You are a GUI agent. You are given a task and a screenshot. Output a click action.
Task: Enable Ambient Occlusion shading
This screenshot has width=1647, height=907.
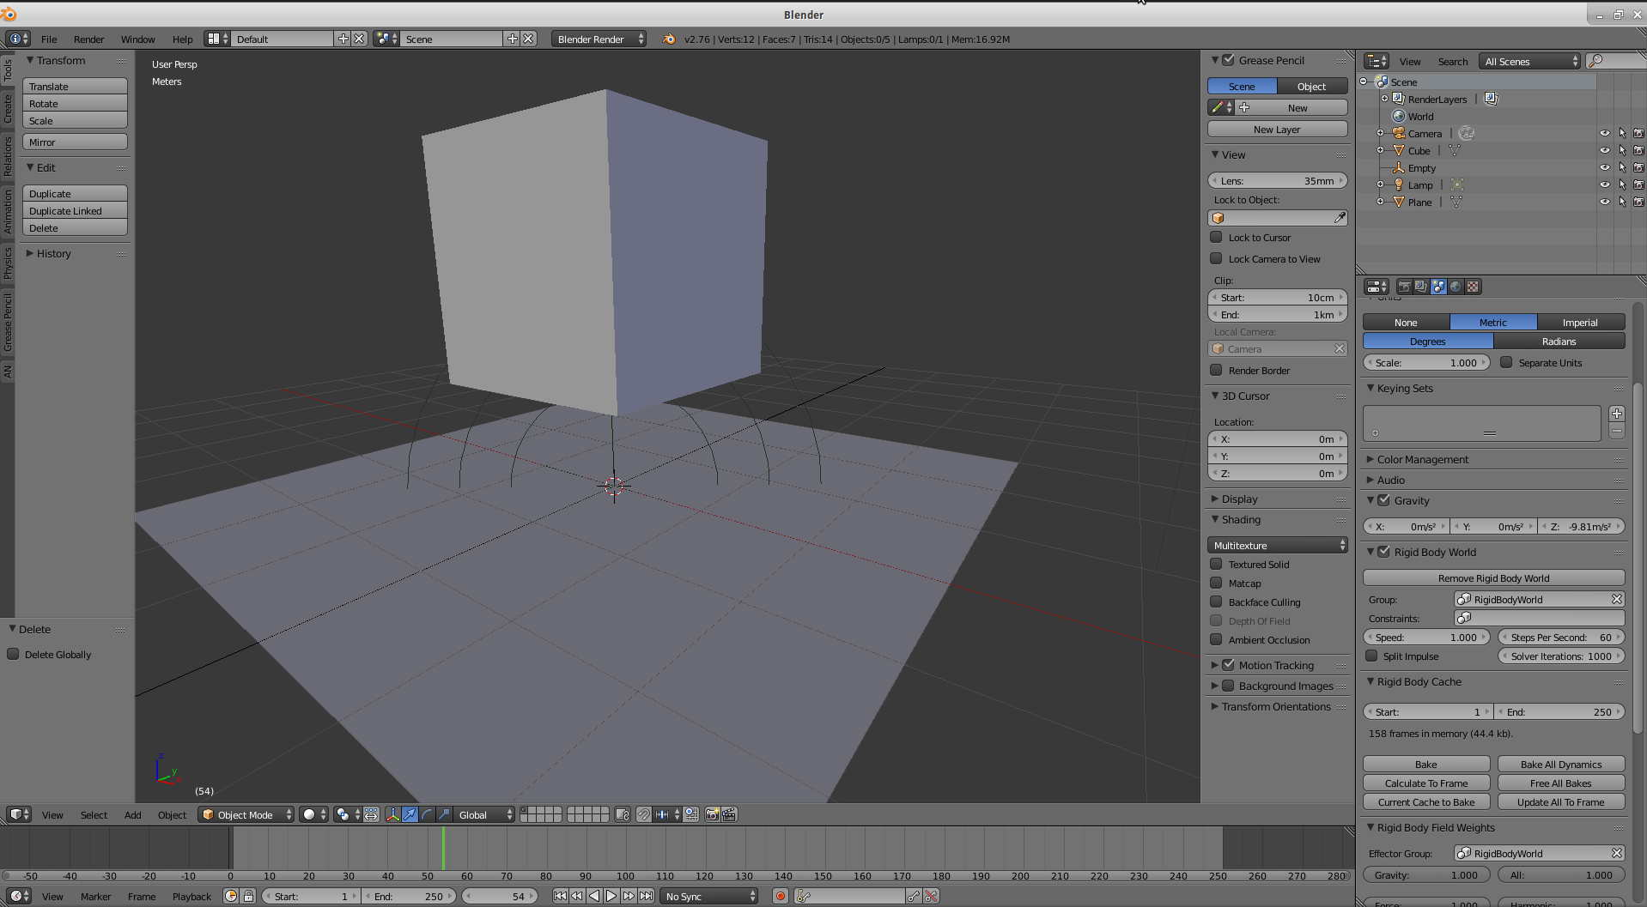[1216, 639]
